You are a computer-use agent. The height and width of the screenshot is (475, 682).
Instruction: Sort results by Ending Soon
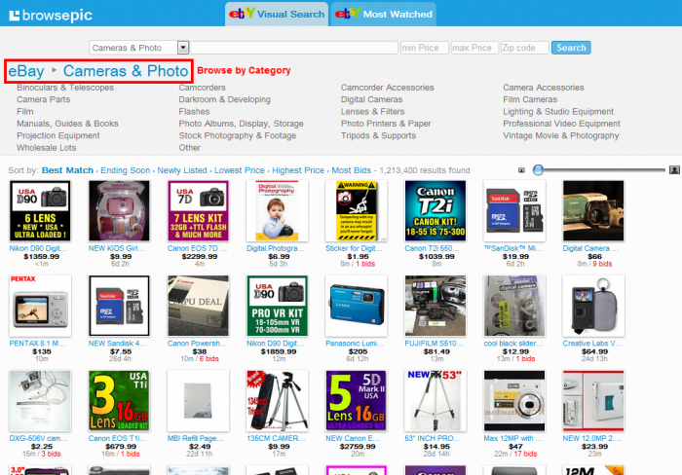pyautogui.click(x=126, y=170)
